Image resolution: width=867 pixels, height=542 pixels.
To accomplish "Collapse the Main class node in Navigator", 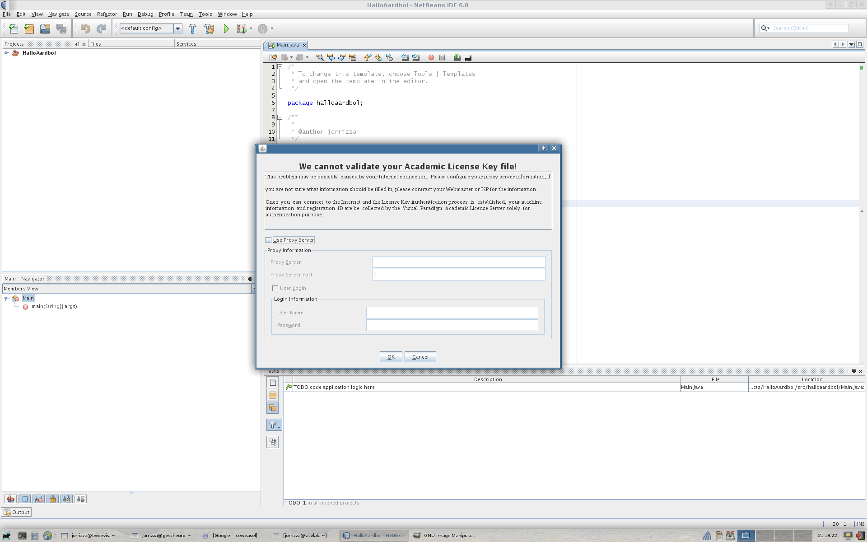I will [6, 299].
